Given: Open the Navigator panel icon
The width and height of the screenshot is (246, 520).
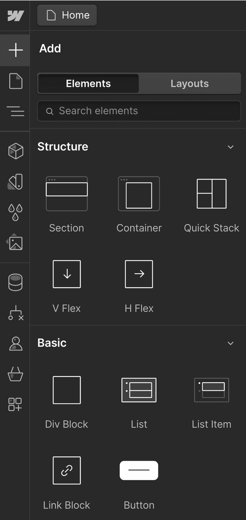Looking at the screenshot, I should click(x=15, y=112).
